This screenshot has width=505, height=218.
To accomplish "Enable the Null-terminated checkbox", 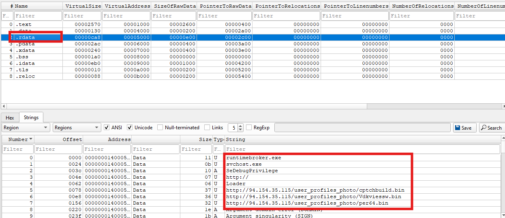I will tap(160, 128).
